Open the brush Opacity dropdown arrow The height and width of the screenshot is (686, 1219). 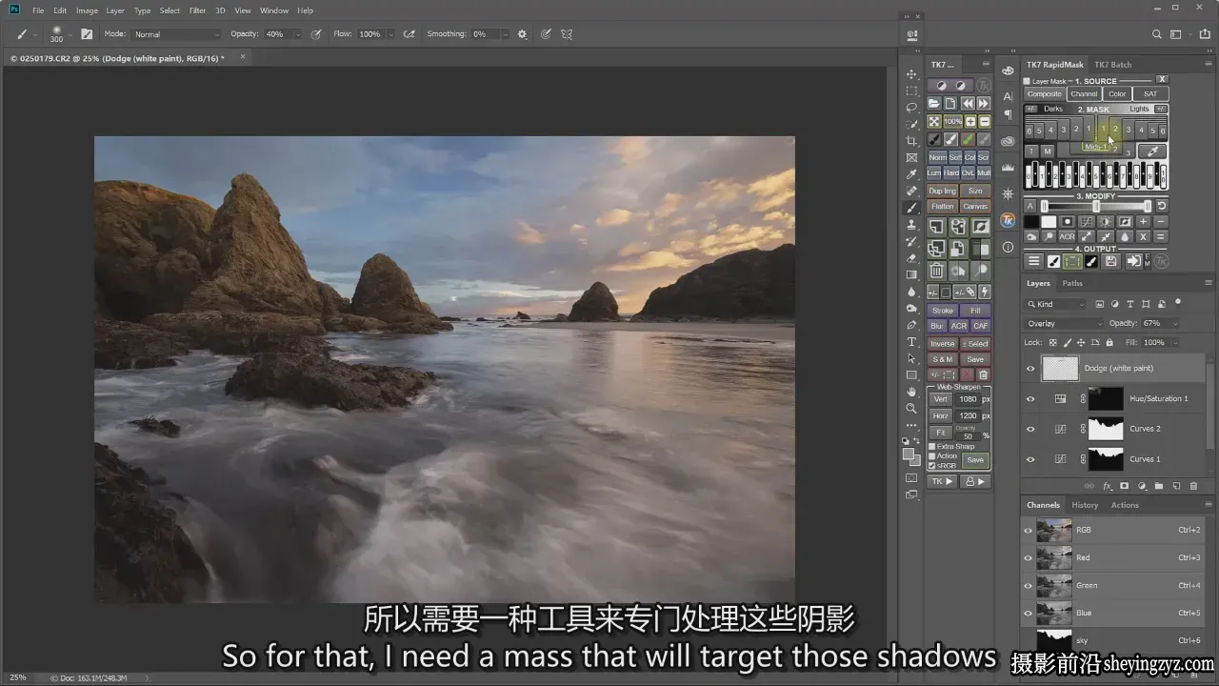click(x=297, y=34)
